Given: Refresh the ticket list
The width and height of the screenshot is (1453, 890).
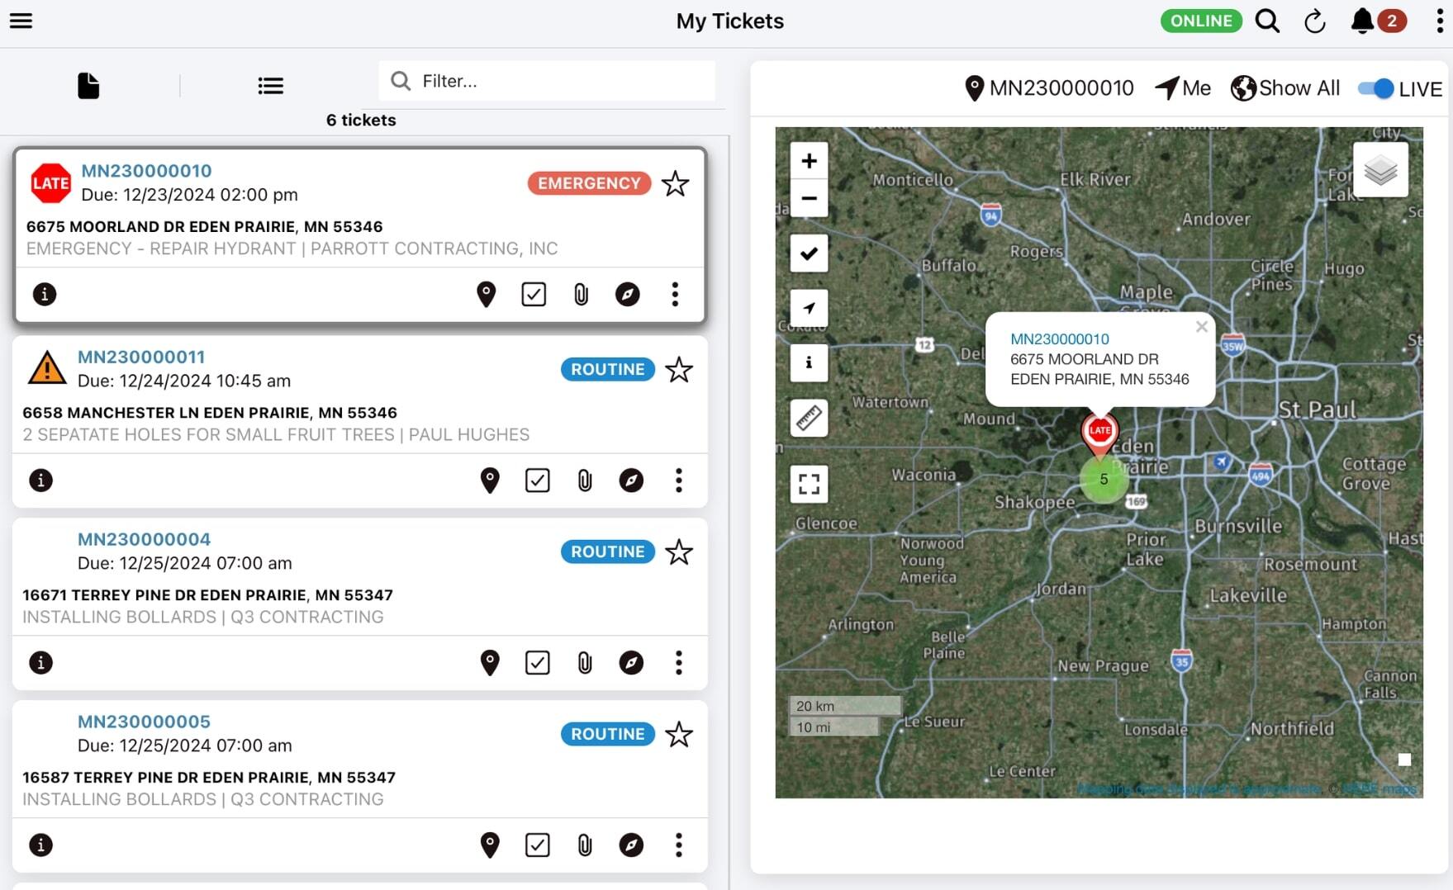Looking at the screenshot, I should [x=1314, y=21].
